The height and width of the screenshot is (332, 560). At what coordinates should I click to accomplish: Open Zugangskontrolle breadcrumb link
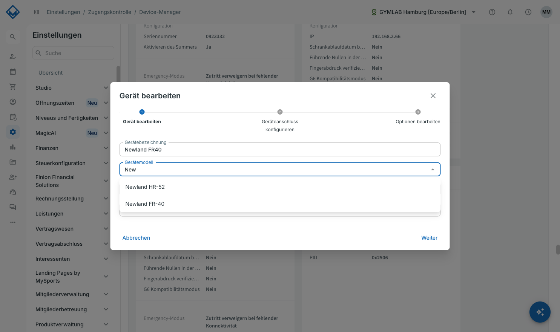pyautogui.click(x=110, y=12)
